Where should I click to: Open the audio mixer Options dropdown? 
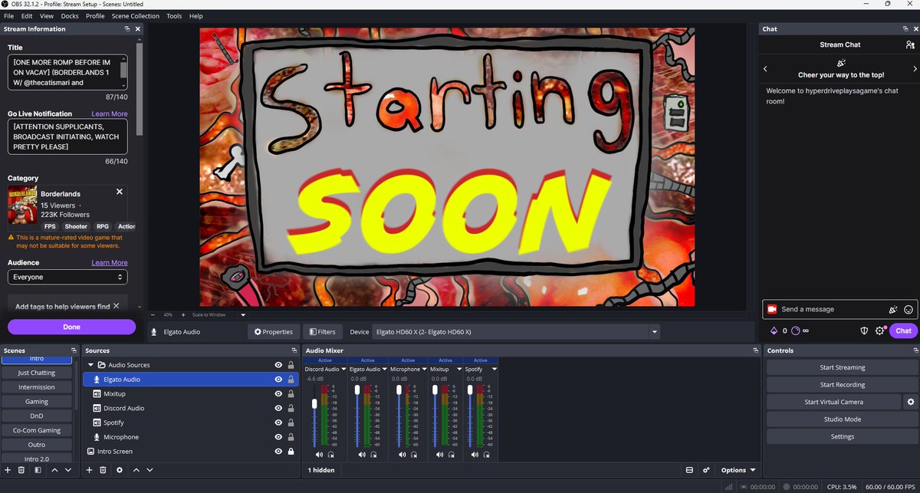(738, 470)
